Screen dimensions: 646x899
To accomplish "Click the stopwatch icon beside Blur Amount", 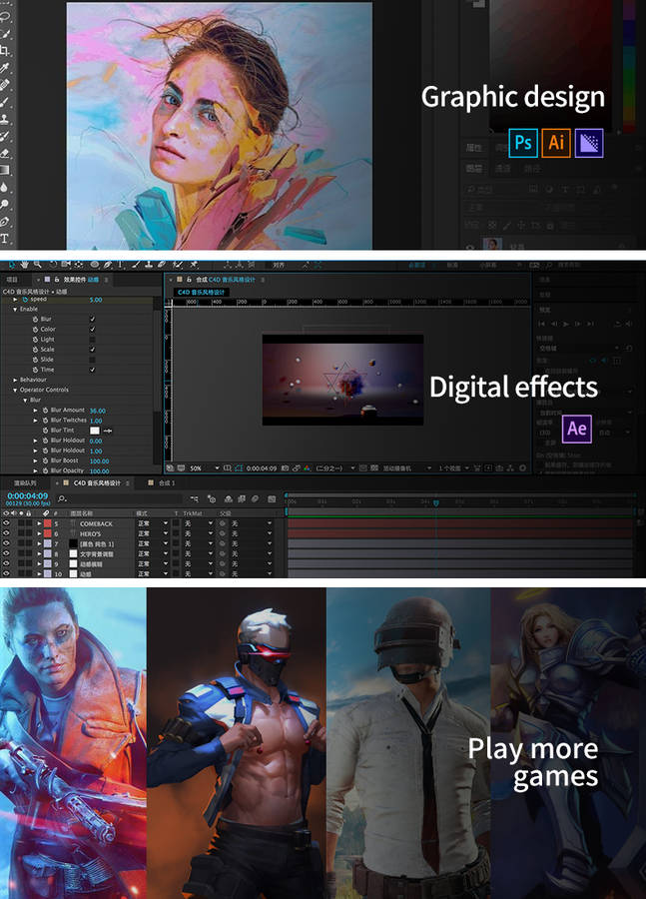I will (x=45, y=411).
